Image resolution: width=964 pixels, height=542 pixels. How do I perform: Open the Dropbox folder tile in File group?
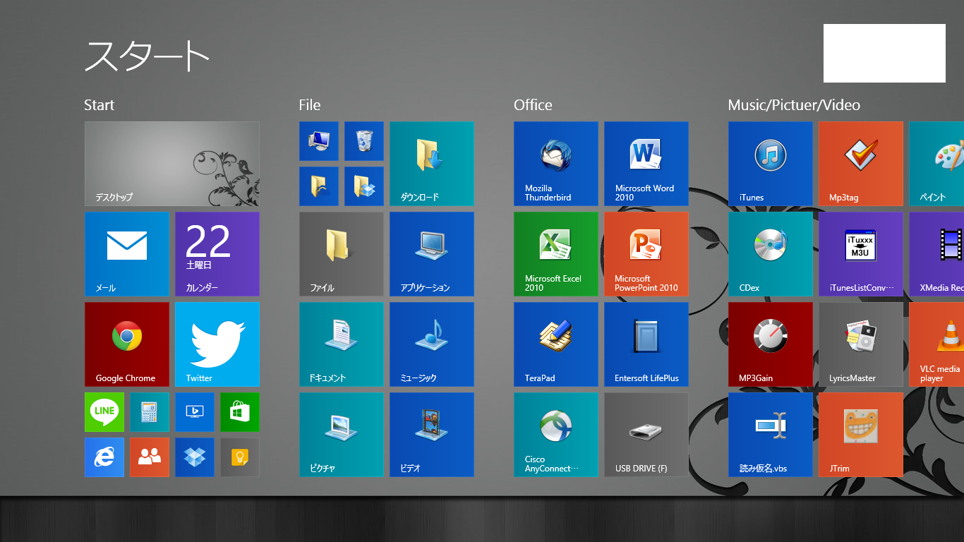point(364,186)
